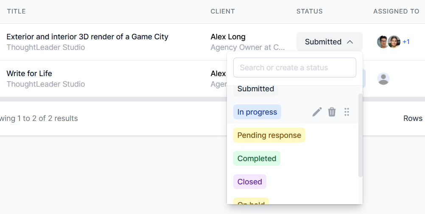Viewport: 425px width, 214px height.
Task: Click the drag handle dots icon for In progress
Action: point(347,112)
